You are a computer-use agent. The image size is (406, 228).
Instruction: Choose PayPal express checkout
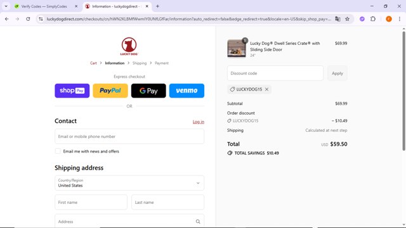tap(110, 91)
